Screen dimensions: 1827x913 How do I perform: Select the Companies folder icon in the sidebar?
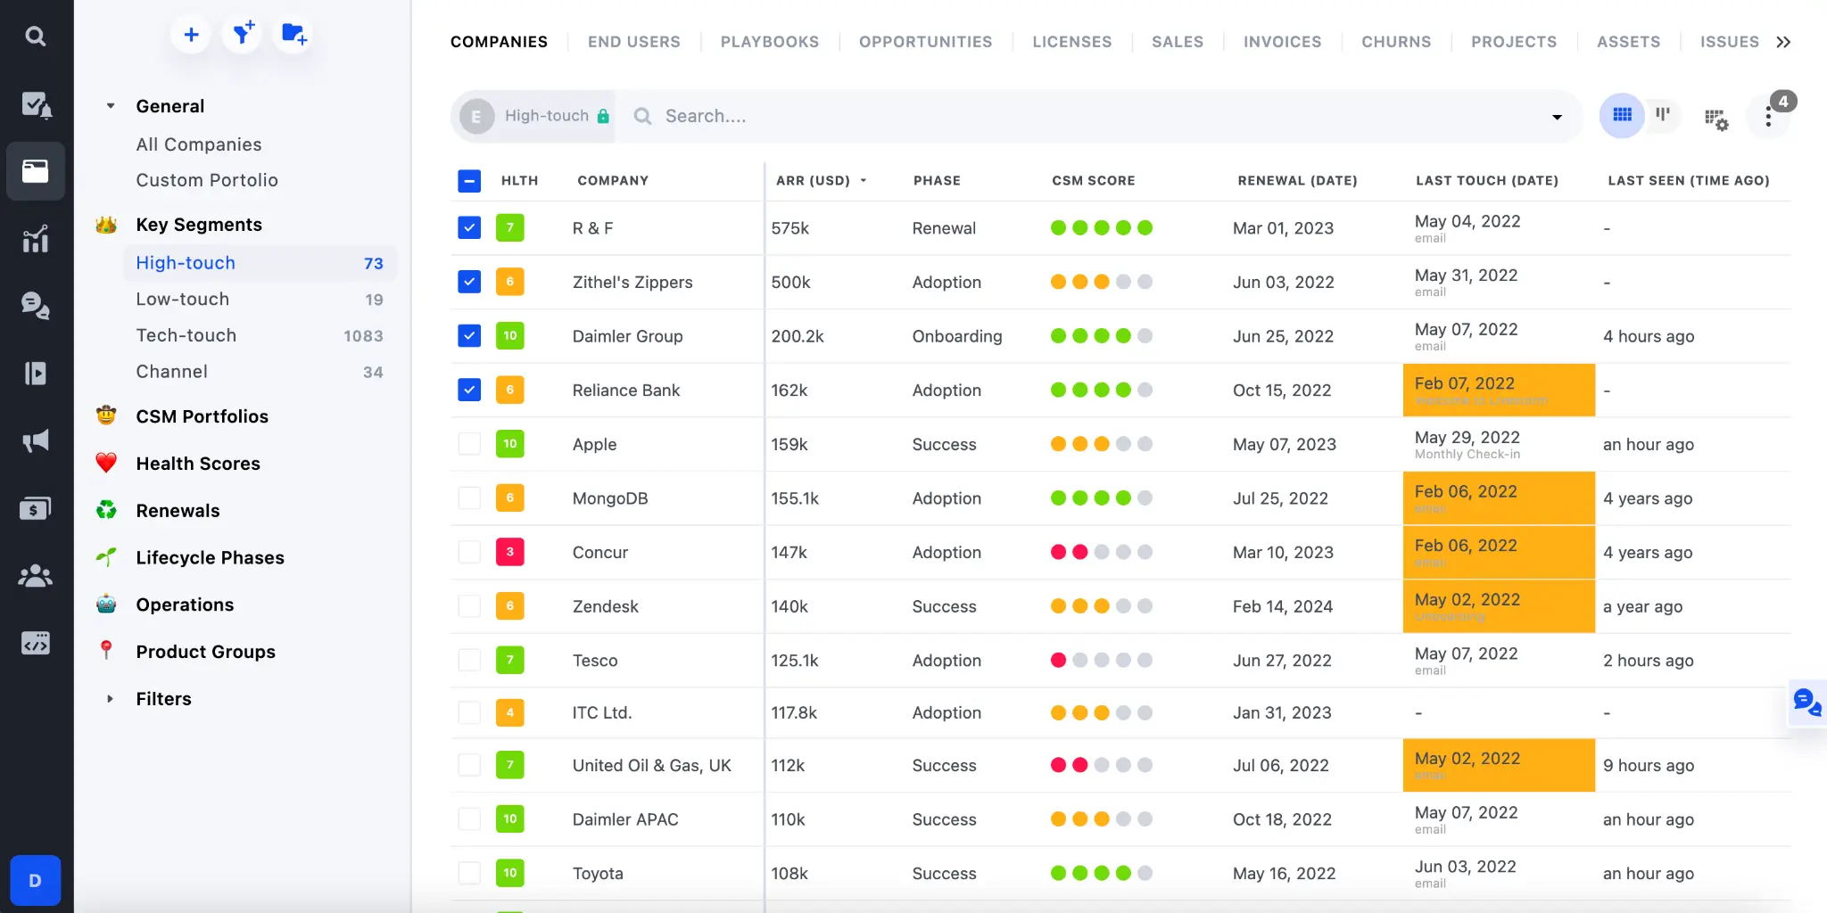pyautogui.click(x=36, y=170)
